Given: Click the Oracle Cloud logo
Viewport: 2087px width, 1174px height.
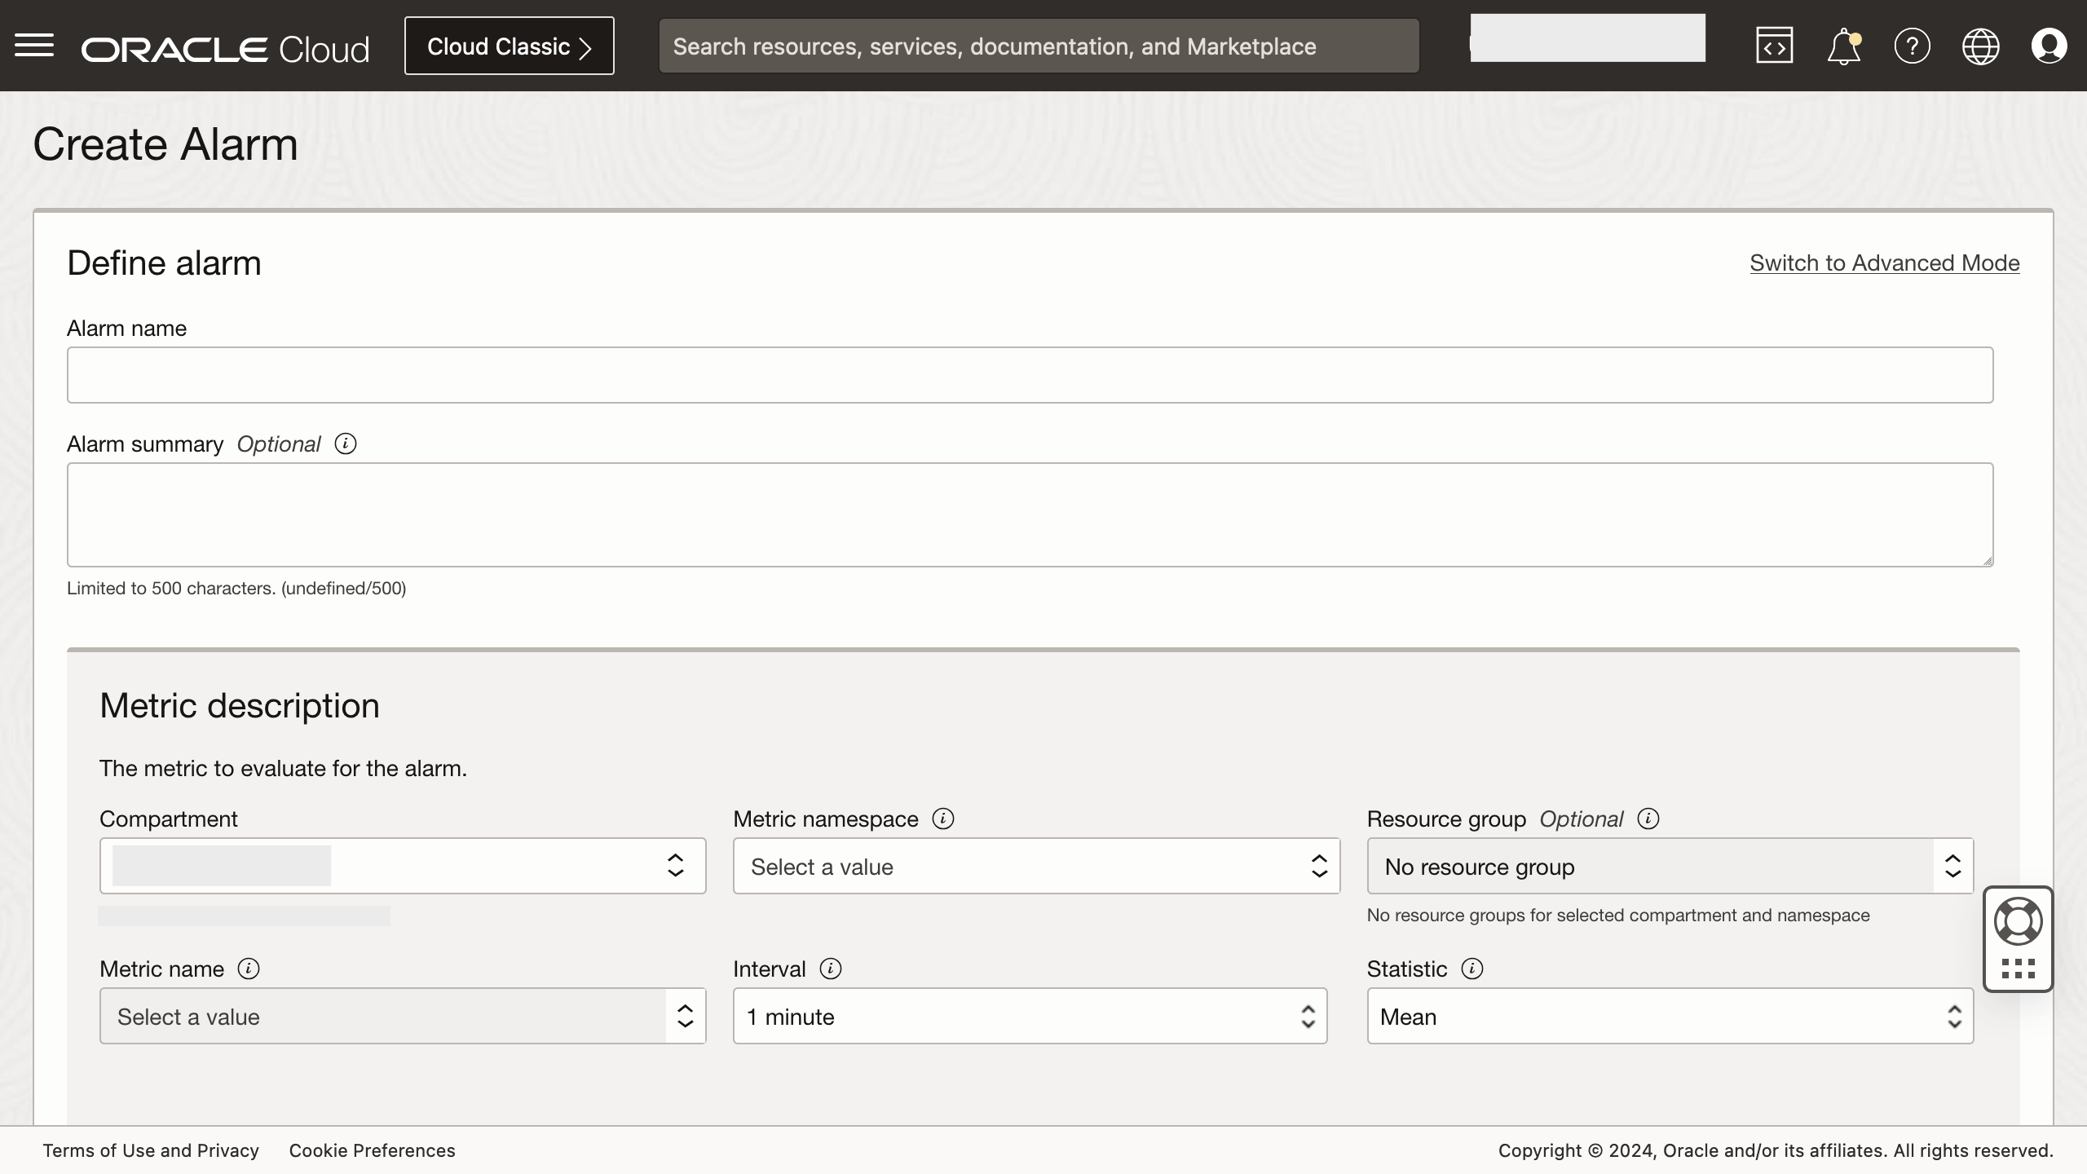Looking at the screenshot, I should [225, 47].
